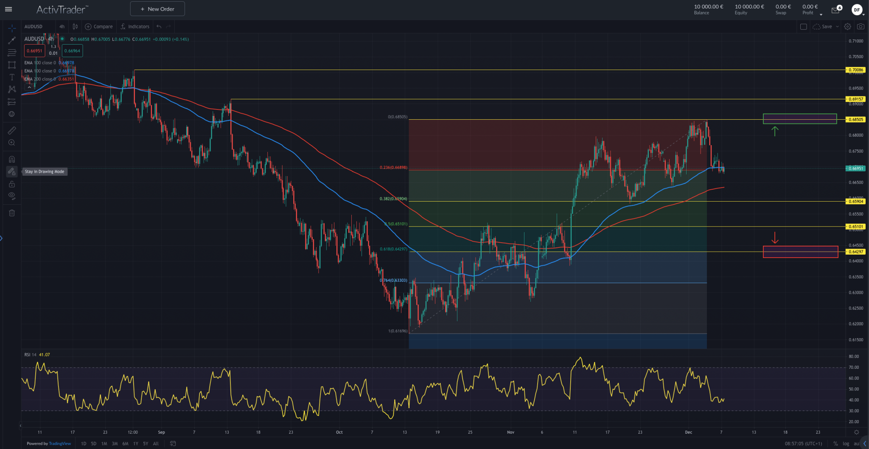869x449 pixels.
Task: Take a chart snapshot with the camera icon
Action: [861, 26]
